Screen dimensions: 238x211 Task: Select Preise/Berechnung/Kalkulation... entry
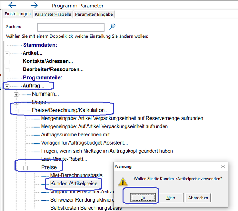pos(70,110)
